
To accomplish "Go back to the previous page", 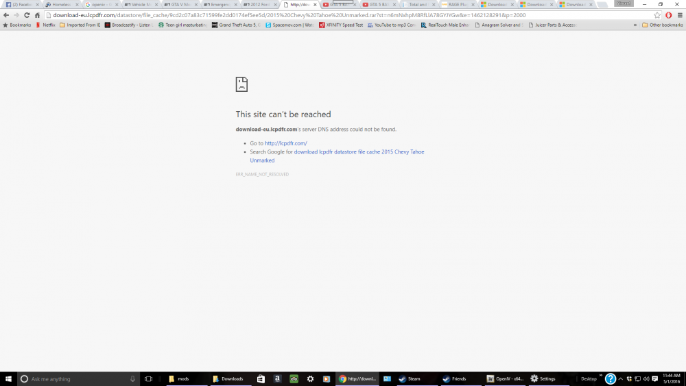I will click(6, 15).
